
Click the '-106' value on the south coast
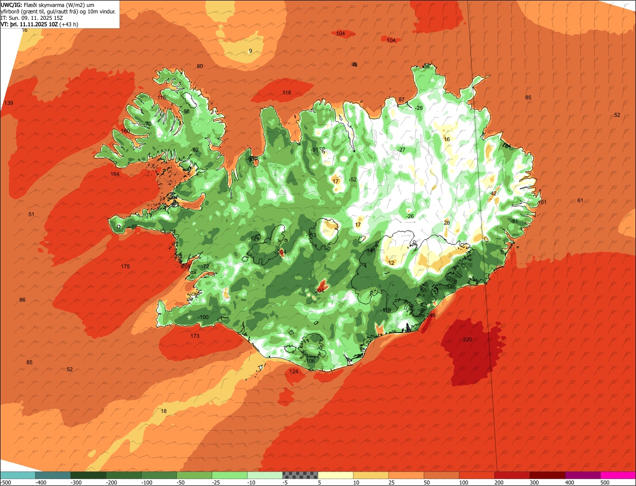(309, 361)
